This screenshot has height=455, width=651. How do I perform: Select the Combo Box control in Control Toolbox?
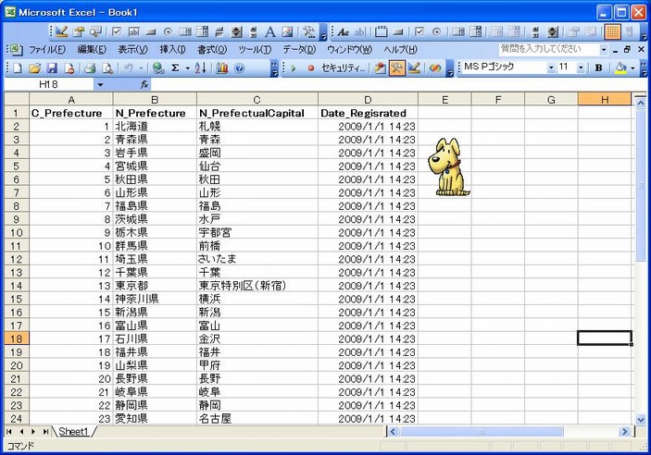pos(202,32)
